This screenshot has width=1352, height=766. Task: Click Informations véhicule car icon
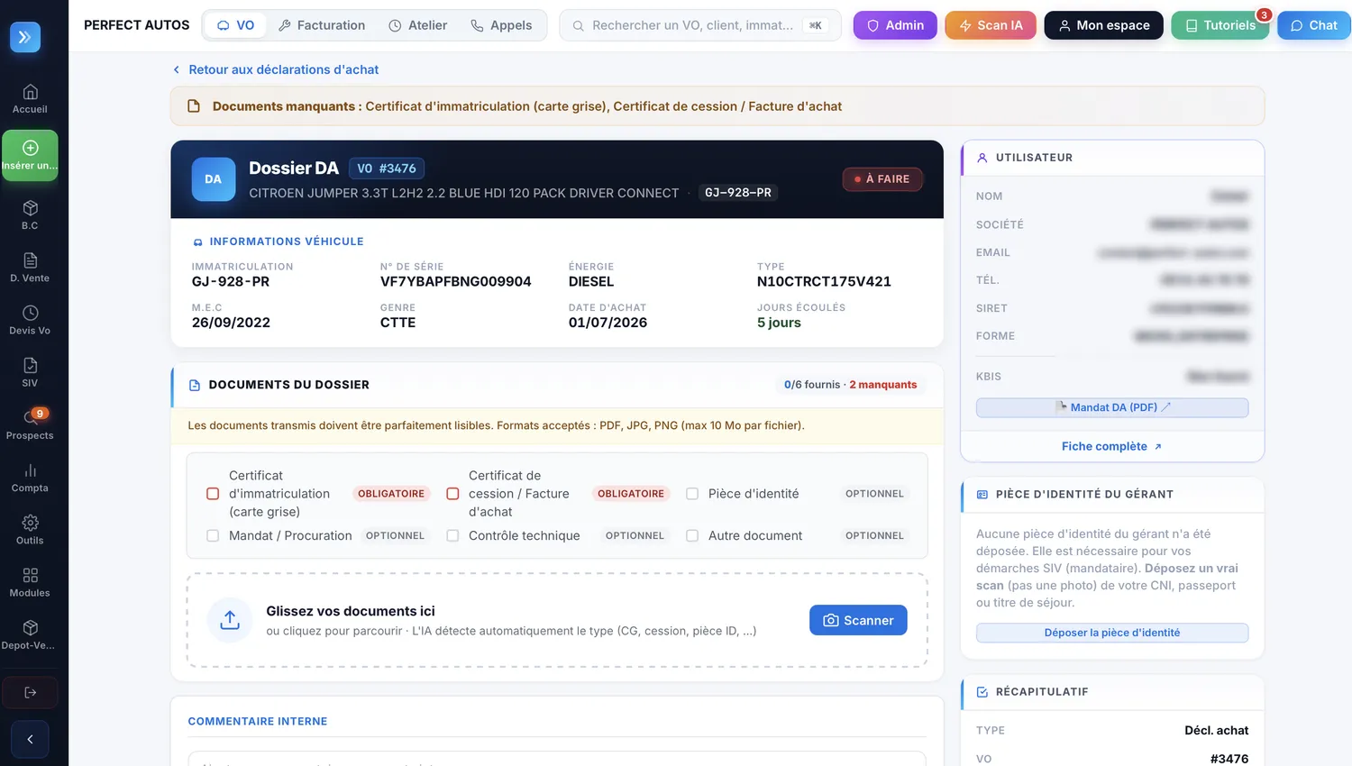[x=198, y=242]
